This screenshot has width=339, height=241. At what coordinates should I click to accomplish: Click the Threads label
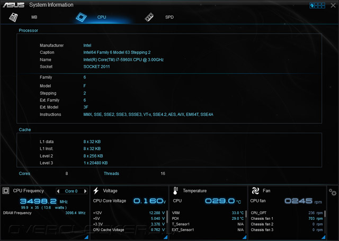pos(111,173)
